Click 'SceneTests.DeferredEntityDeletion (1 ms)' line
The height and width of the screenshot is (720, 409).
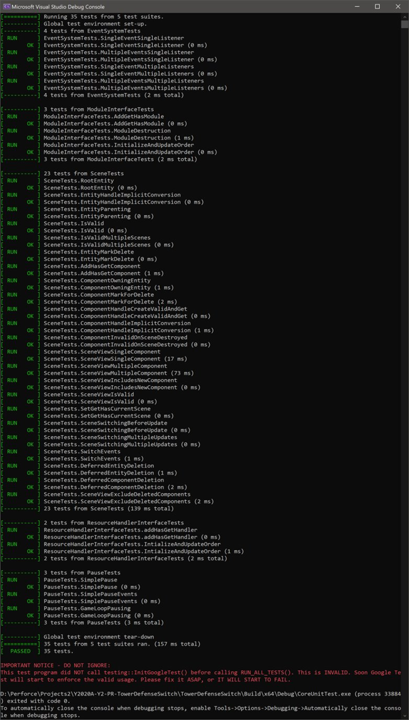point(110,473)
